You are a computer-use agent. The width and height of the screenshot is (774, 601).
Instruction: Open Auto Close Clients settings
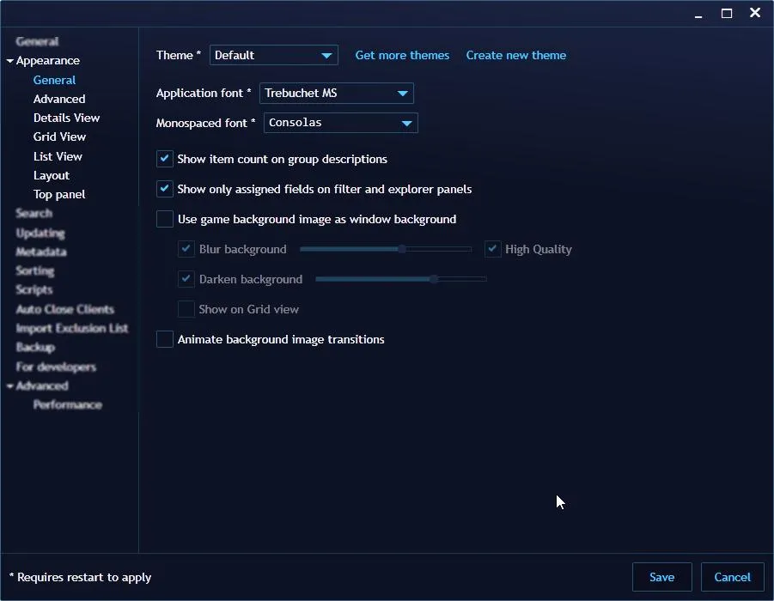[65, 309]
